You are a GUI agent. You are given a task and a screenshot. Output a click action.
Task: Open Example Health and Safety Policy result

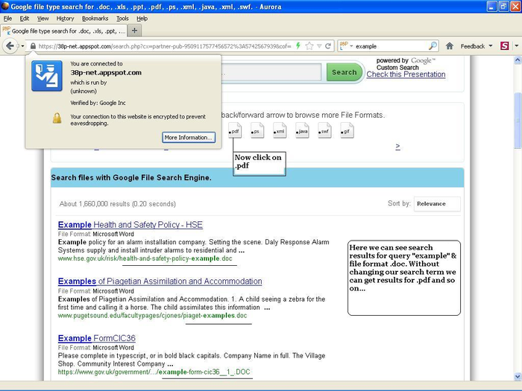(130, 225)
